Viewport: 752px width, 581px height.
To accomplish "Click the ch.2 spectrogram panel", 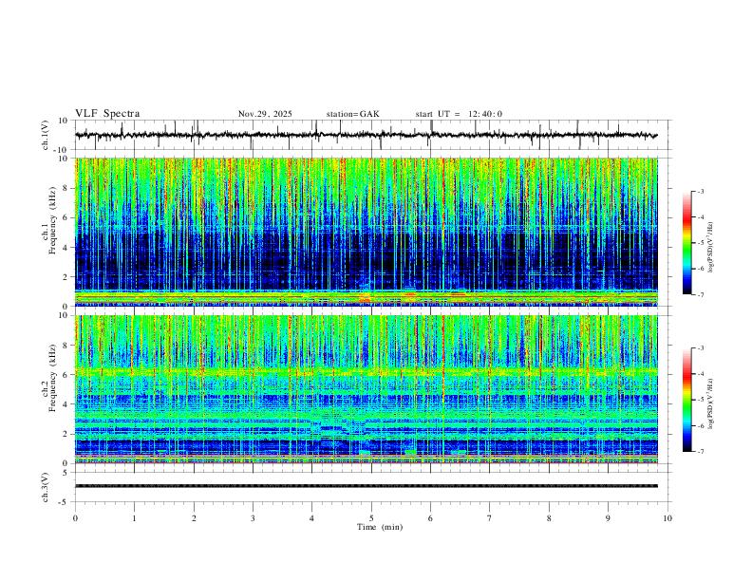I will coord(367,389).
